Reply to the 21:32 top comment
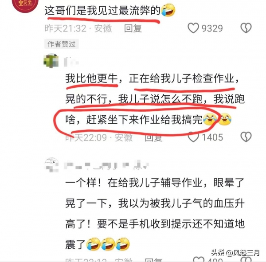266x262 pixels. tap(133, 28)
